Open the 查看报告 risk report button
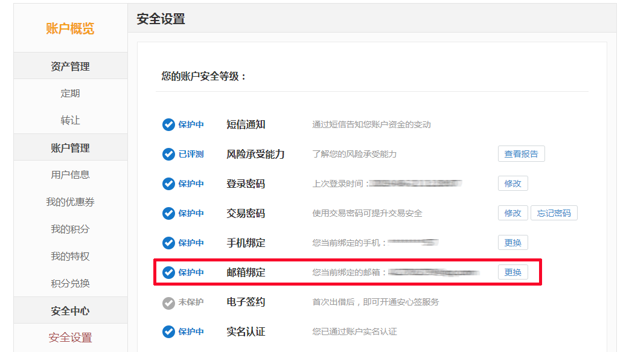This screenshot has height=352, width=632. point(521,154)
